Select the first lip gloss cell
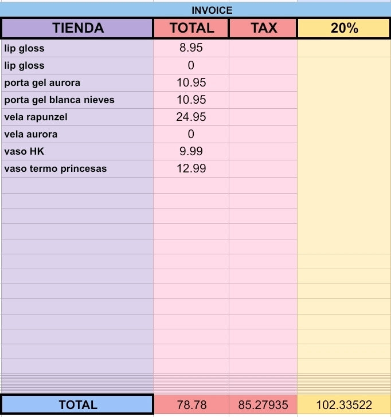The image size is (391, 417). (x=77, y=48)
